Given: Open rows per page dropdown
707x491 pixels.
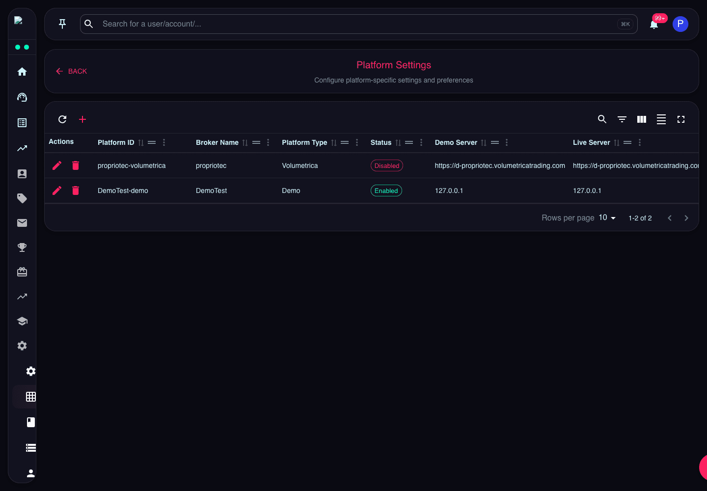Looking at the screenshot, I should coord(607,218).
